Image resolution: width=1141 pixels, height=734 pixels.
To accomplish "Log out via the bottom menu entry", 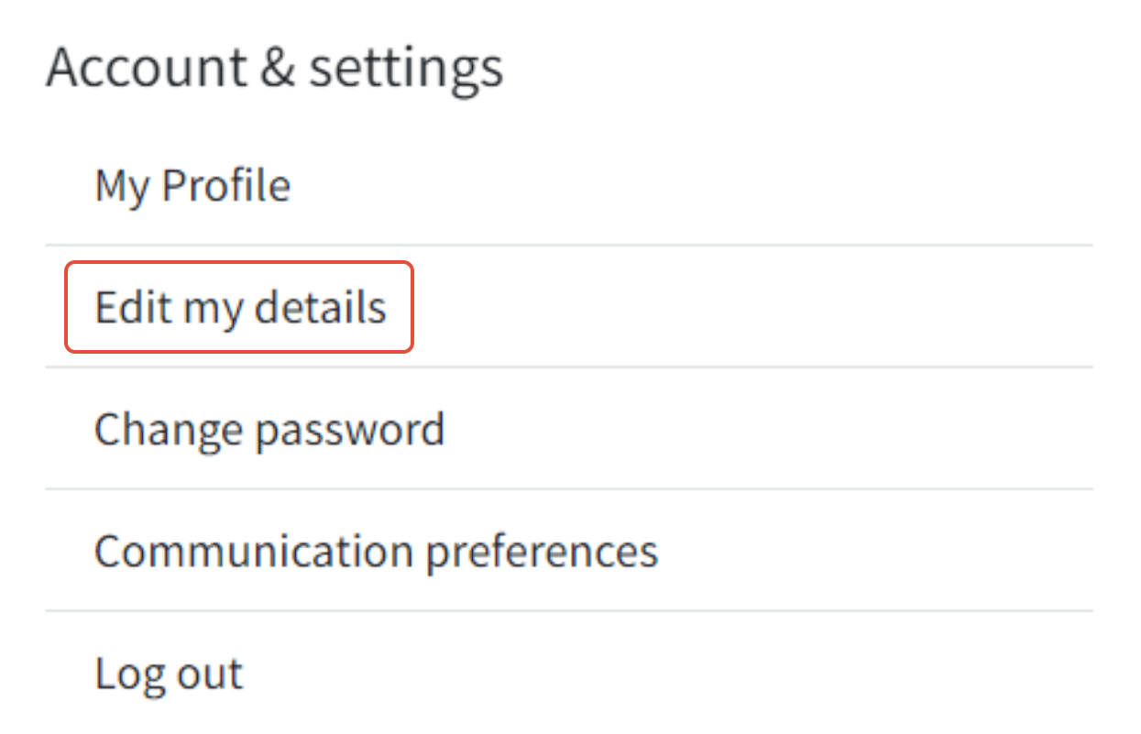I will coord(169,674).
